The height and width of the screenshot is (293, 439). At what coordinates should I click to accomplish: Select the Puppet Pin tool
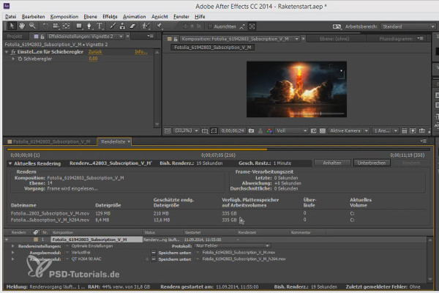click(x=159, y=26)
